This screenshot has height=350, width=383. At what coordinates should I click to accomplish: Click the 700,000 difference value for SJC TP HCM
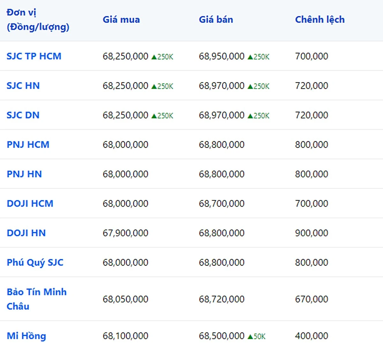[x=312, y=56]
